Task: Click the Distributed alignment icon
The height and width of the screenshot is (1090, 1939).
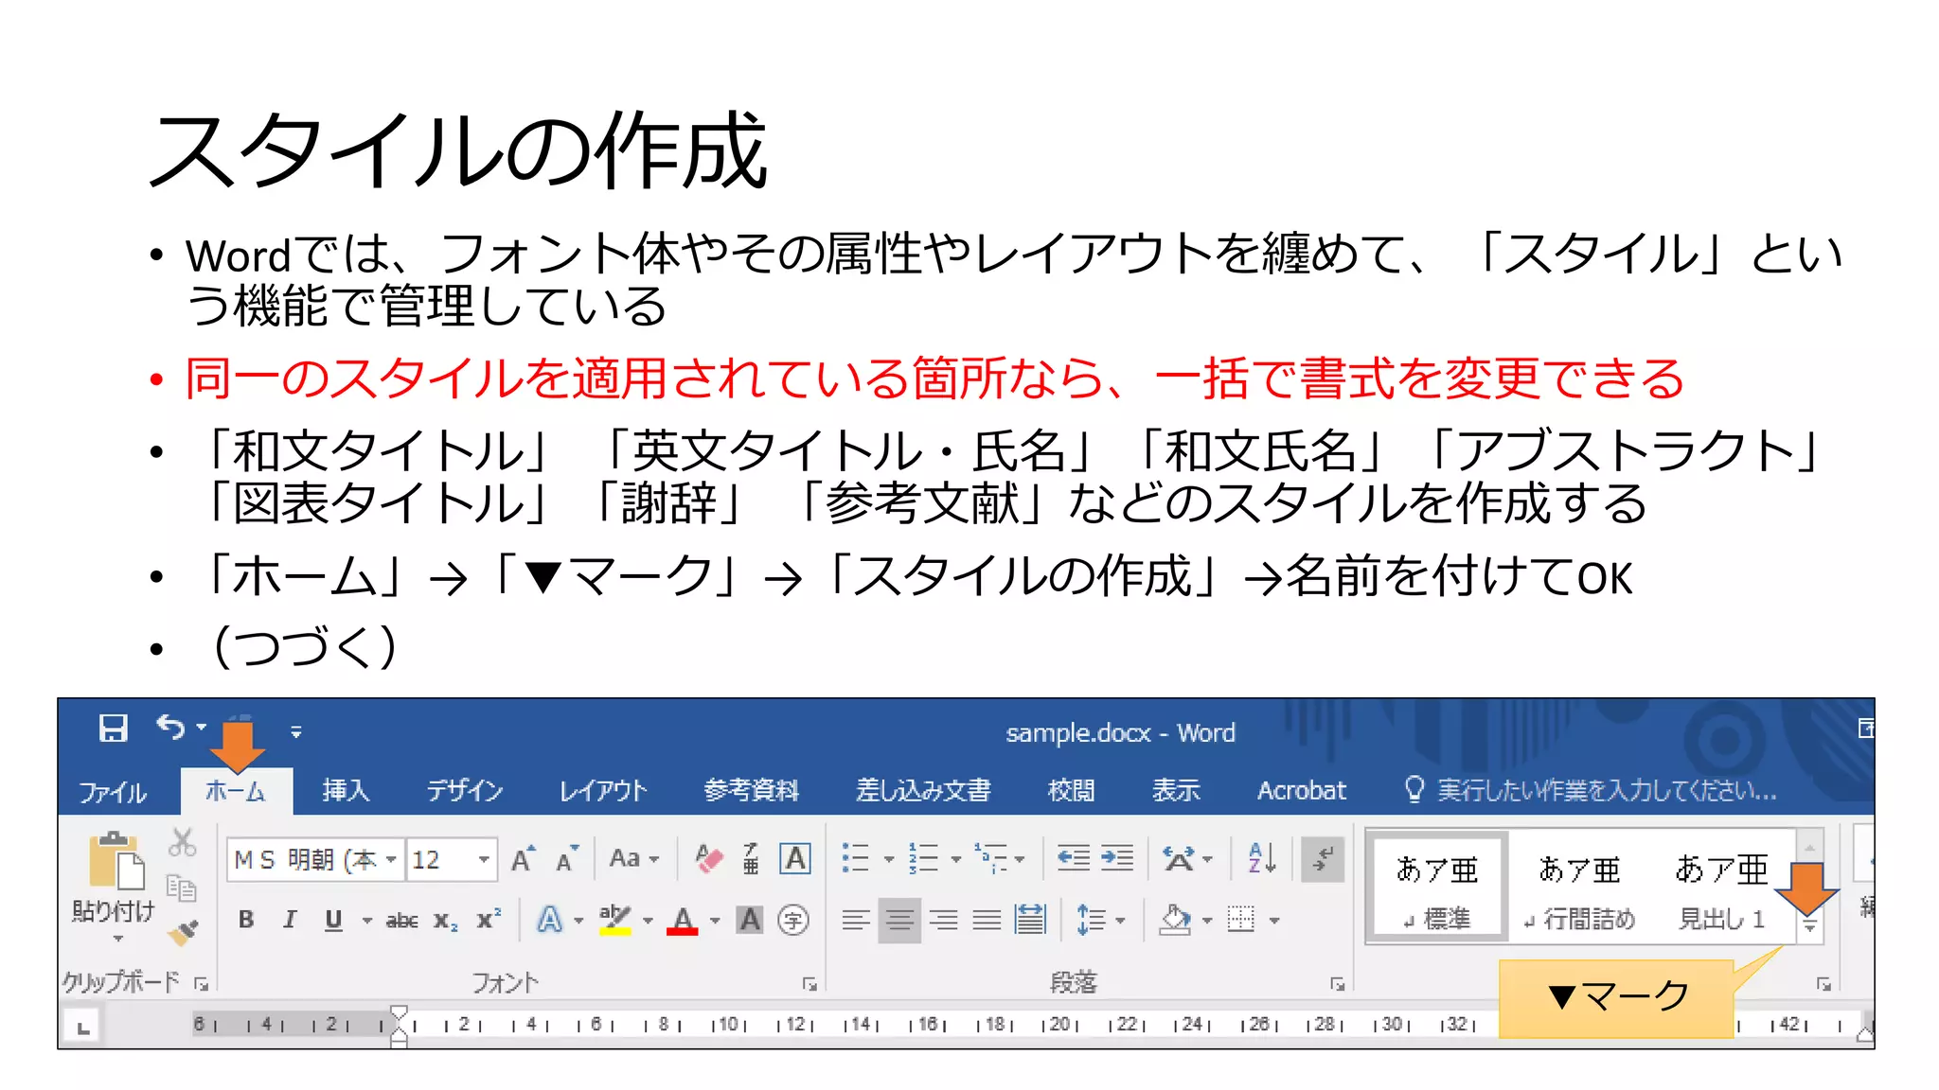Action: tap(1030, 920)
